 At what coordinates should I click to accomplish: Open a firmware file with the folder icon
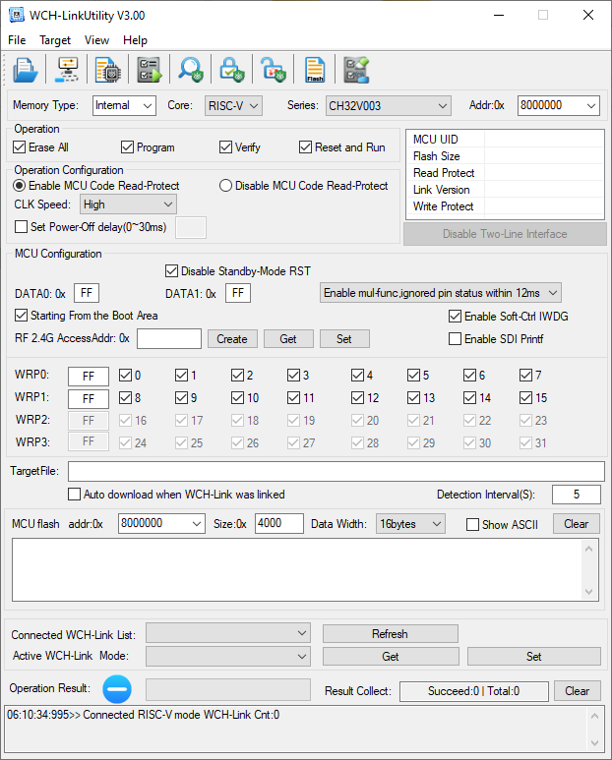[25, 70]
